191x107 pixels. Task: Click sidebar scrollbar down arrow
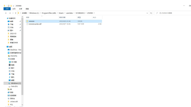click(x=22, y=105)
